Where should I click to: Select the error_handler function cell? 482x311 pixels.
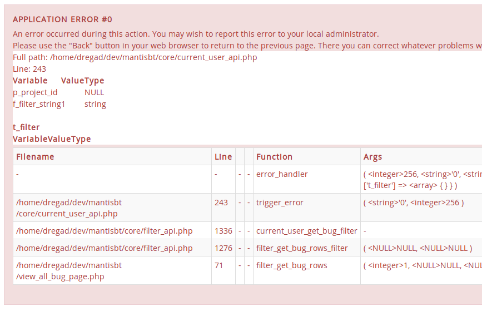(282, 174)
